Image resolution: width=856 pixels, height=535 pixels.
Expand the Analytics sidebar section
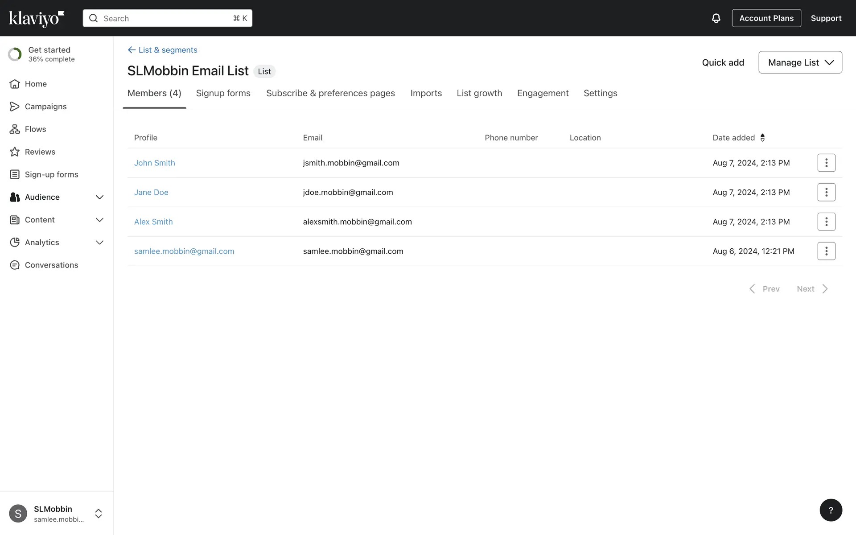pyautogui.click(x=99, y=243)
